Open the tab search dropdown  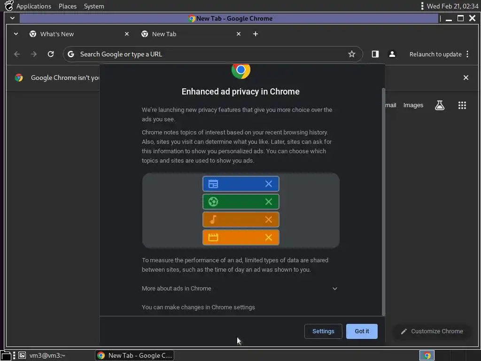(x=16, y=34)
